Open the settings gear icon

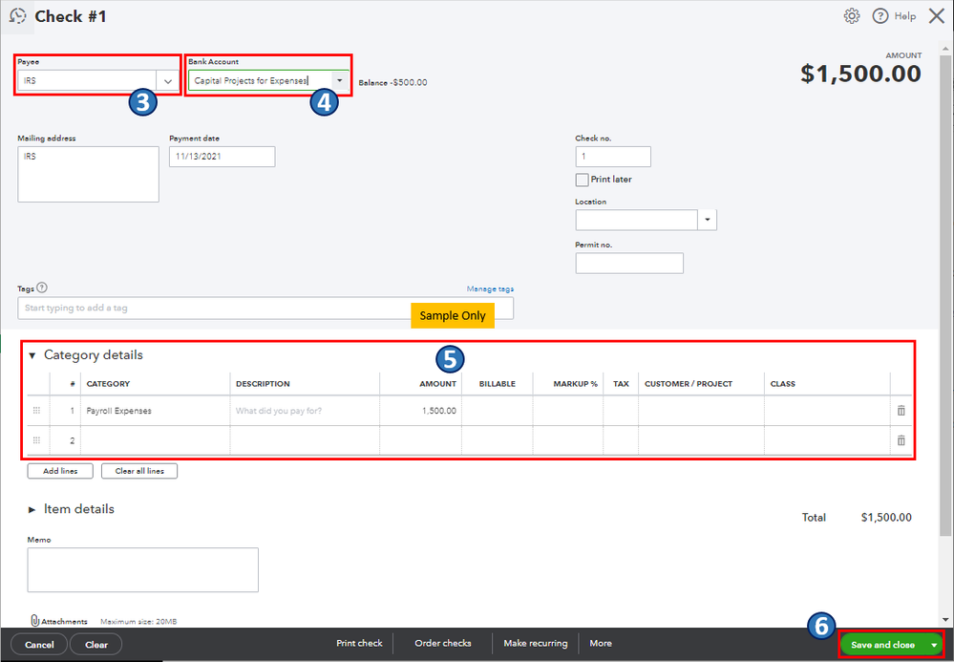point(852,16)
